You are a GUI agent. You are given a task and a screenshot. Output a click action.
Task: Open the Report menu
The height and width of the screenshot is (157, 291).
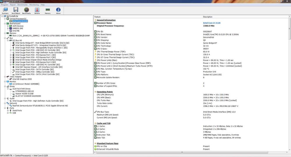13,5
